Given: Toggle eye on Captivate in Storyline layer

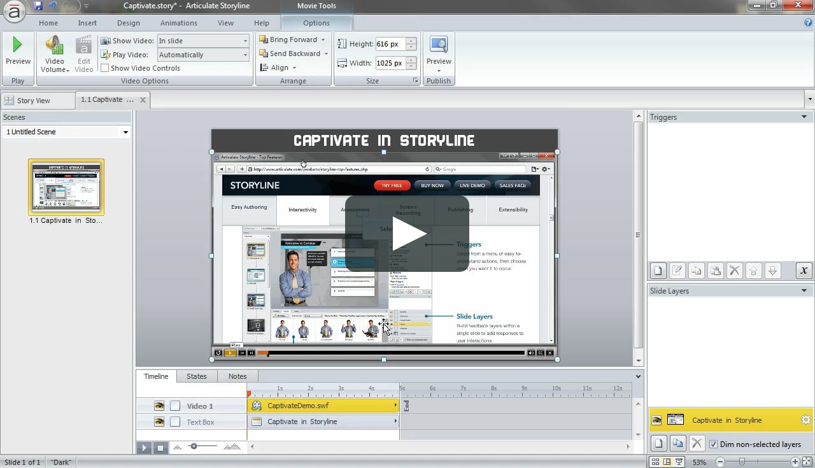Looking at the screenshot, I should click(x=656, y=420).
